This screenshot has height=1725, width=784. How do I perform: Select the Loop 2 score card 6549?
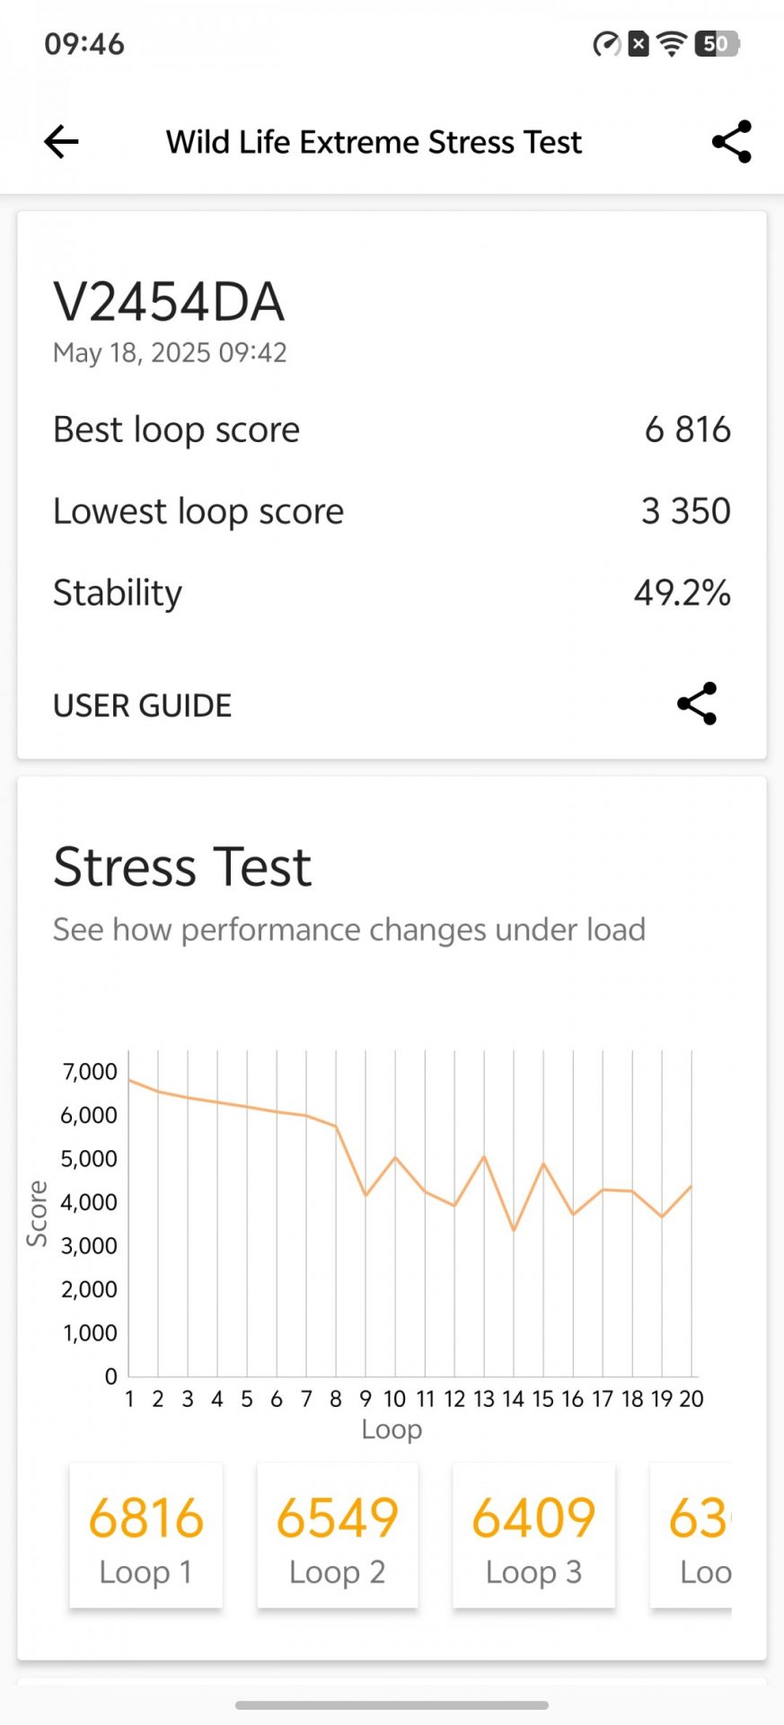tap(338, 1535)
